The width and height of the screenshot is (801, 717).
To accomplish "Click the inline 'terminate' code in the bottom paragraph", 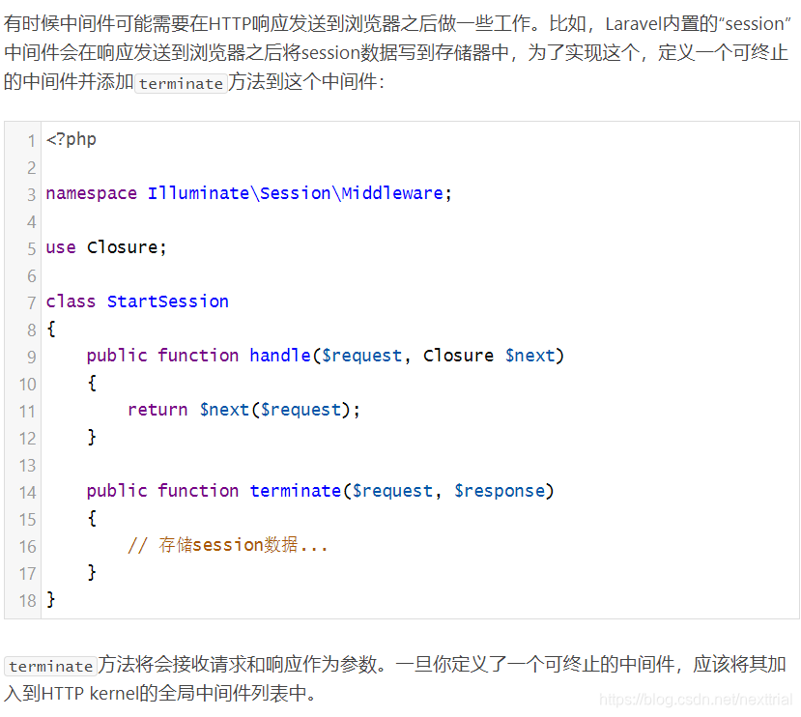I will coord(50,667).
